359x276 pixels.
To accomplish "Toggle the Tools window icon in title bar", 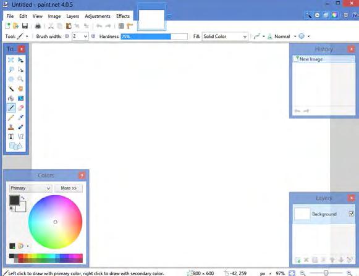I will click(x=308, y=15).
